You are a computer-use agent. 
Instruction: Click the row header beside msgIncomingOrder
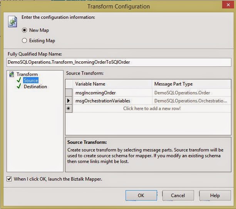[69, 92]
